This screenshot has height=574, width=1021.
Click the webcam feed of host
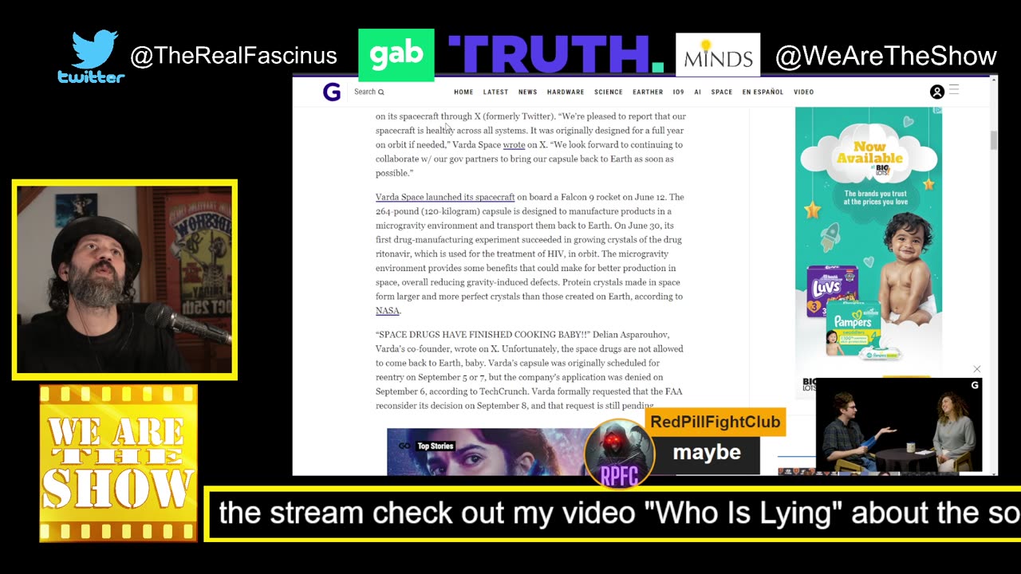click(x=124, y=279)
